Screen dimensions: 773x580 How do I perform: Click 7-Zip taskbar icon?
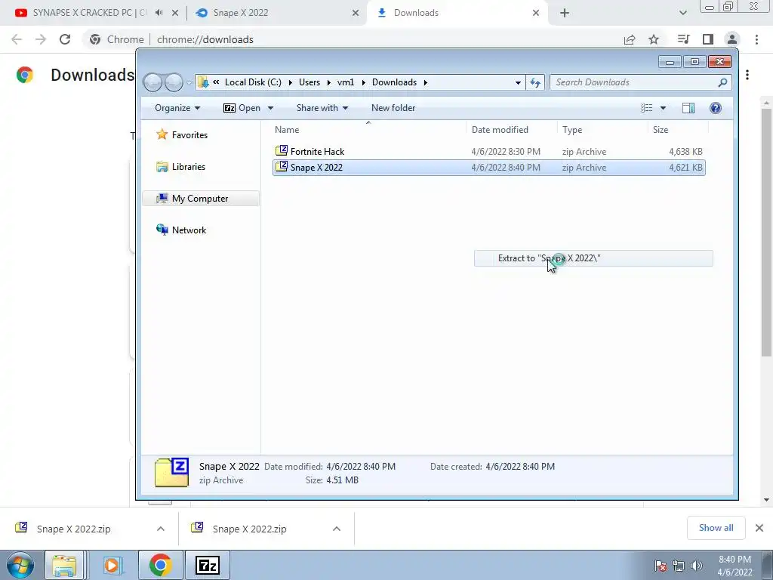pos(207,565)
